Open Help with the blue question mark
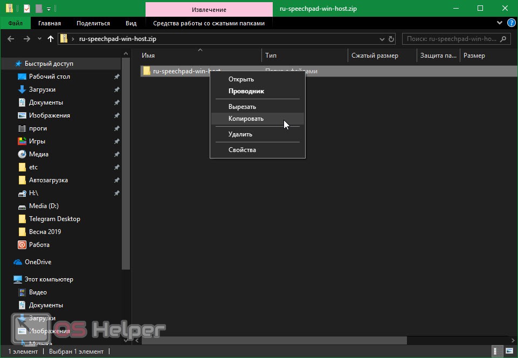 pos(509,23)
